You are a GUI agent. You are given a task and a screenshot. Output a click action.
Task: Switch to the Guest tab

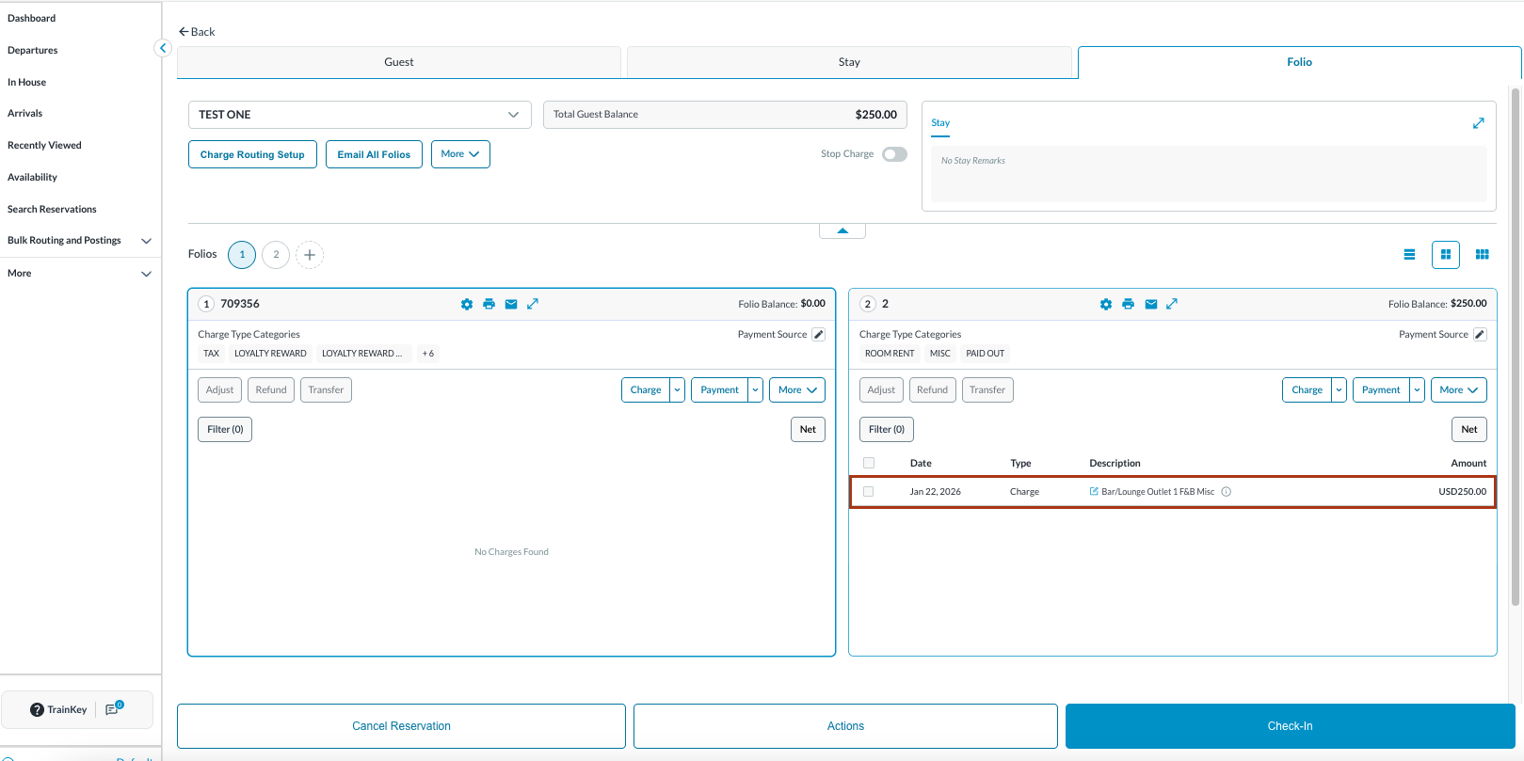pyautogui.click(x=398, y=62)
